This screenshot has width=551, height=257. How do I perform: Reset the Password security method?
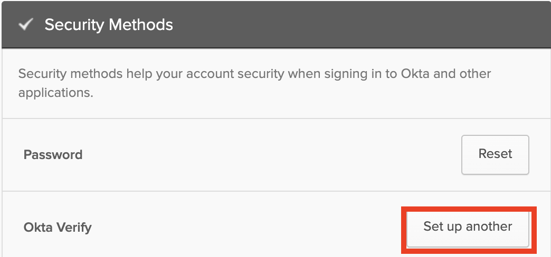point(495,154)
